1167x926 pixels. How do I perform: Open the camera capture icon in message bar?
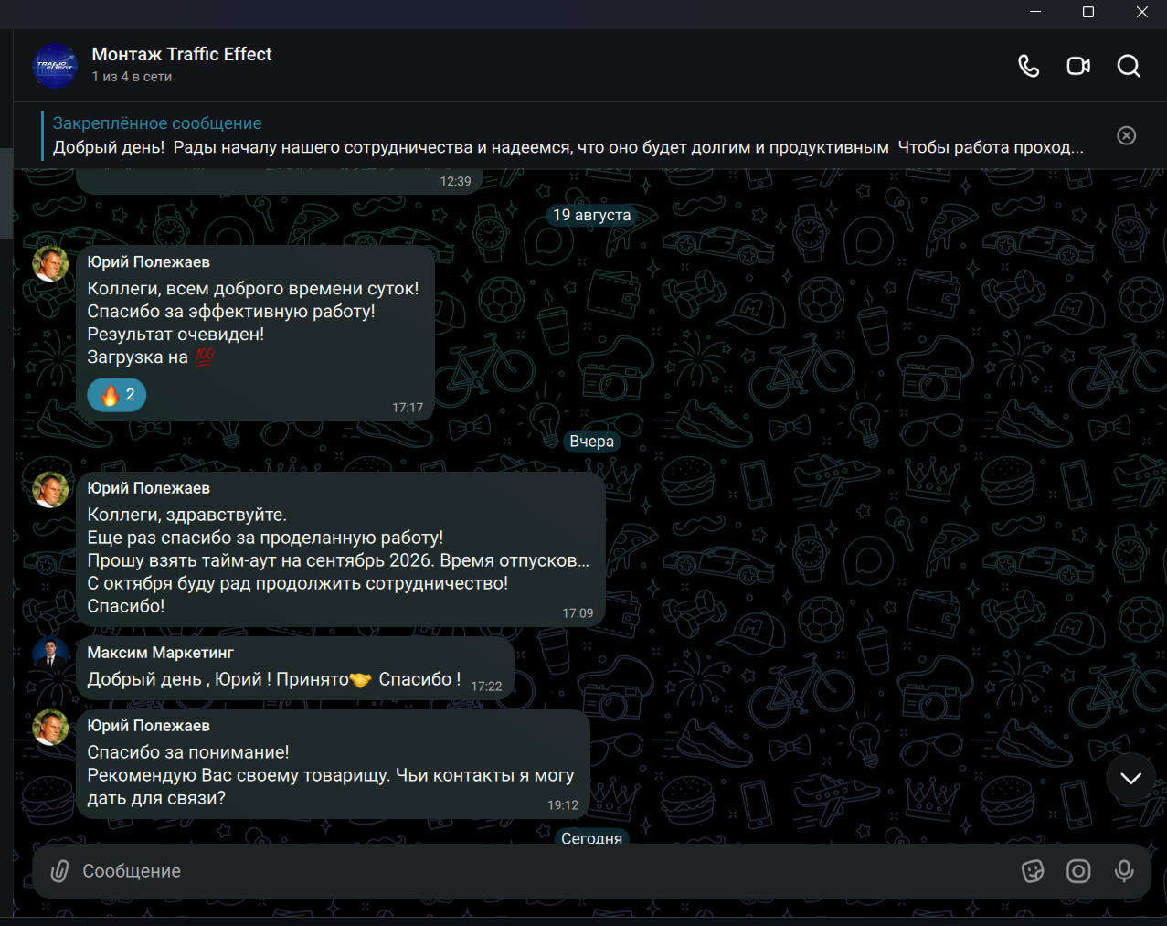tap(1078, 871)
